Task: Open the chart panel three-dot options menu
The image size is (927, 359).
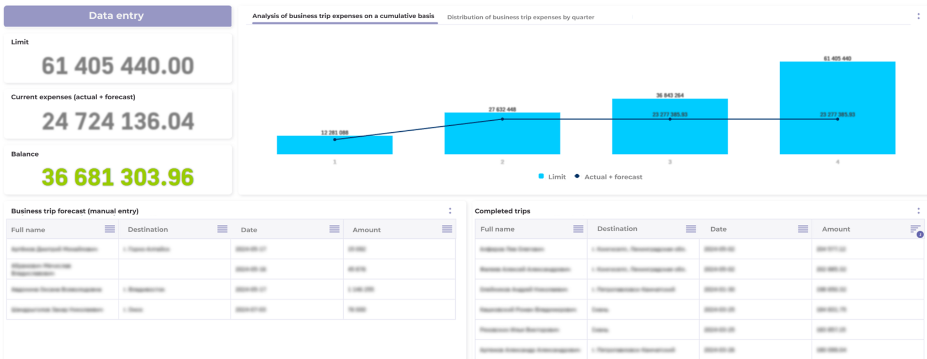Action: [x=918, y=17]
